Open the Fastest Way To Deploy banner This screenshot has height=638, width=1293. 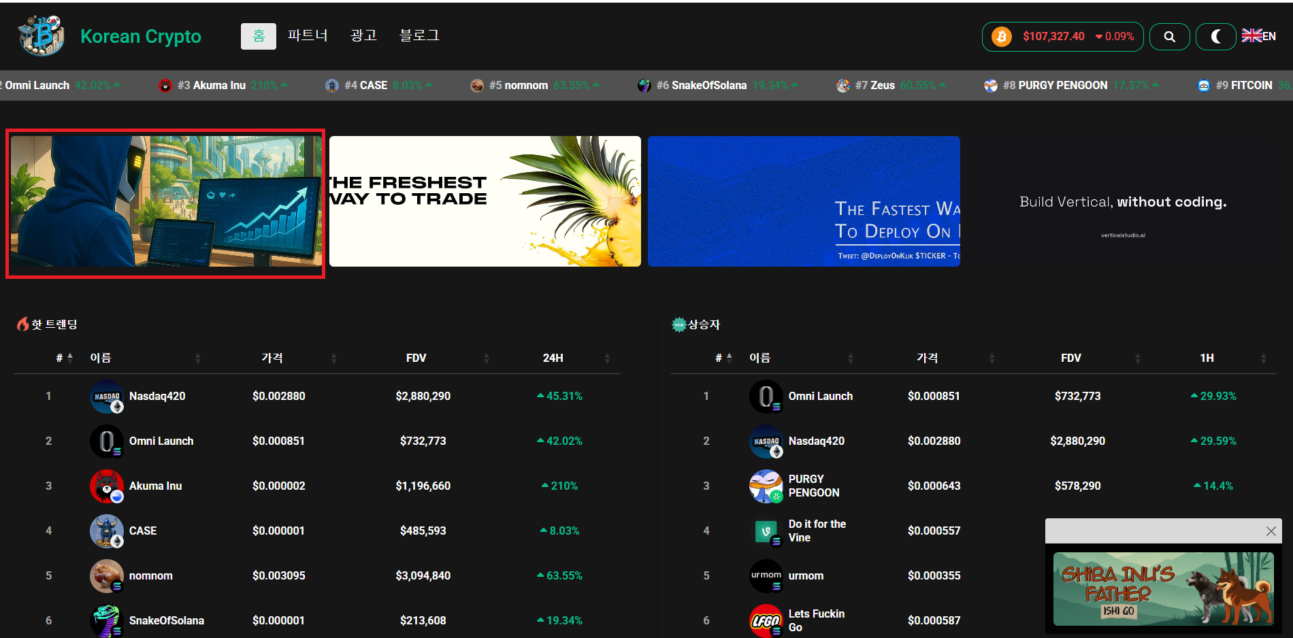[x=804, y=201]
